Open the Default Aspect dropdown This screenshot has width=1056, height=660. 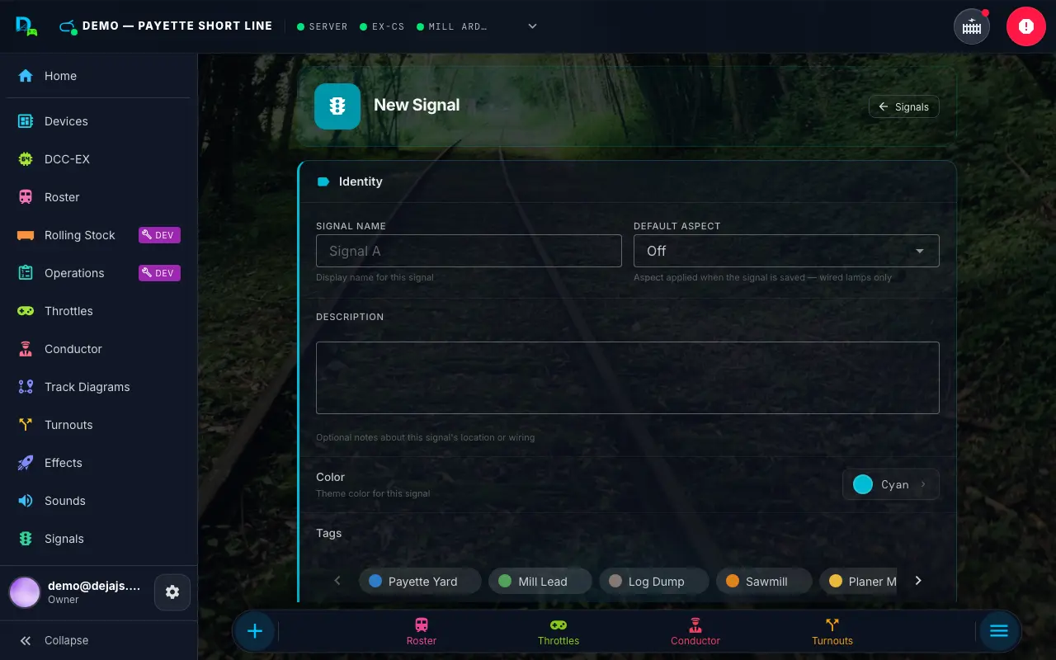click(x=786, y=251)
